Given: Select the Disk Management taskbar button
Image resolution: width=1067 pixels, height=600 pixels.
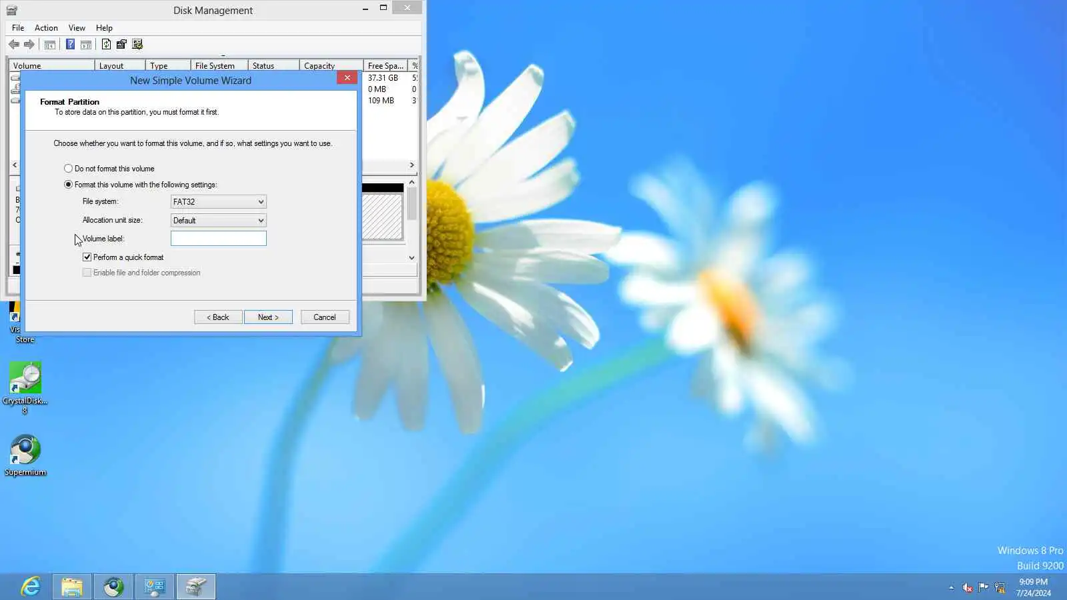Looking at the screenshot, I should tap(196, 587).
